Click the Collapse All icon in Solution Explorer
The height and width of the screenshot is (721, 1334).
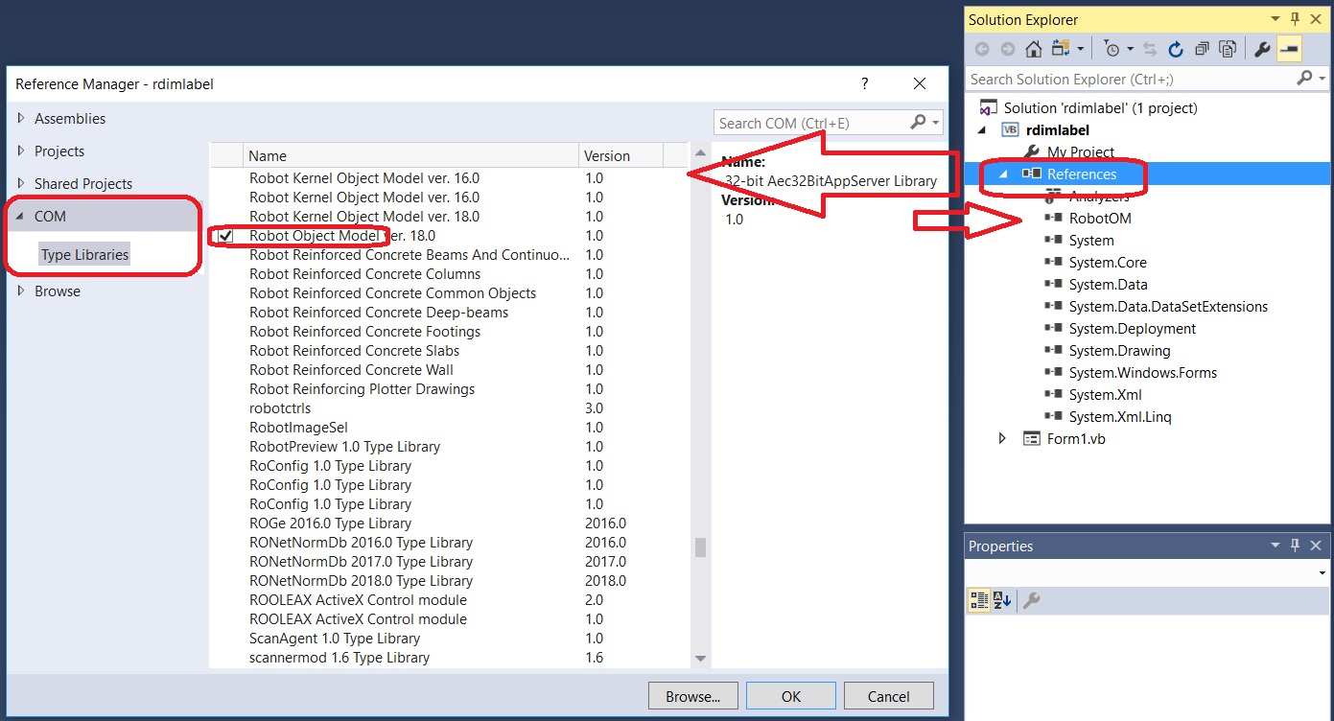point(1202,49)
